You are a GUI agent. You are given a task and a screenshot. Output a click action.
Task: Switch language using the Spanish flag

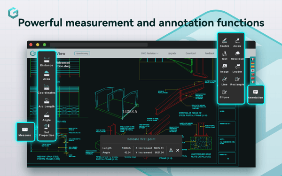pyautogui.click(x=252, y=67)
